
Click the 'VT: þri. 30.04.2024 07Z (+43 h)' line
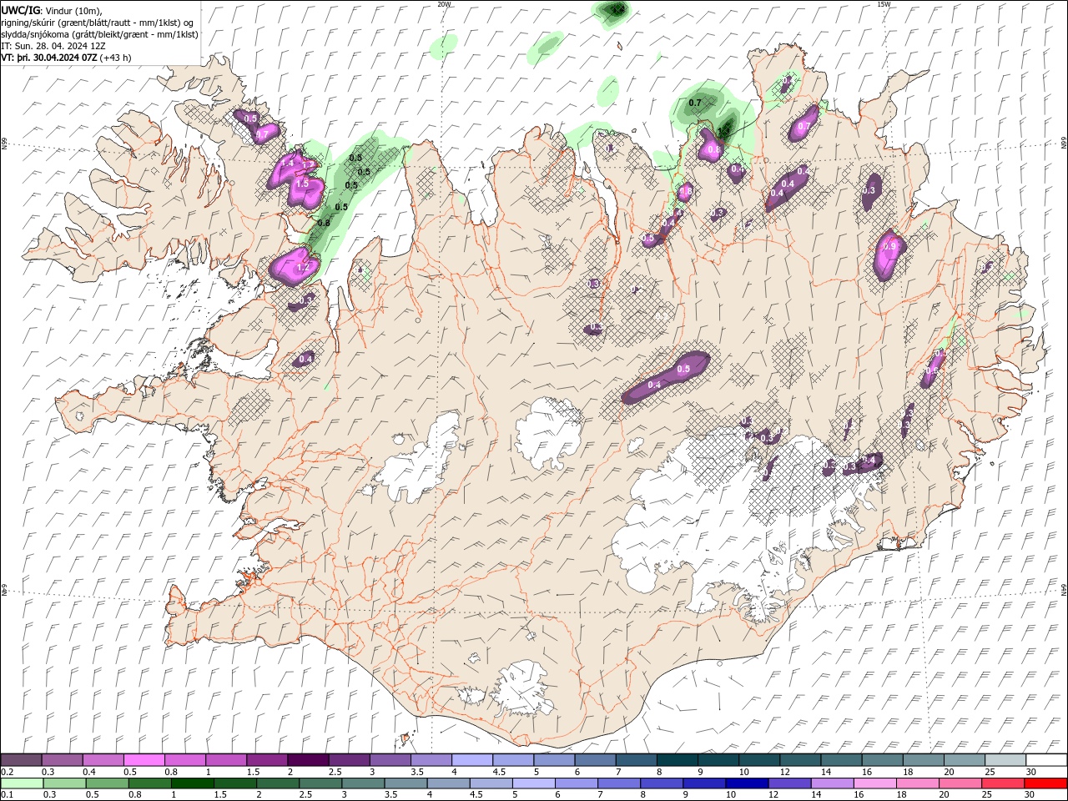(66, 58)
